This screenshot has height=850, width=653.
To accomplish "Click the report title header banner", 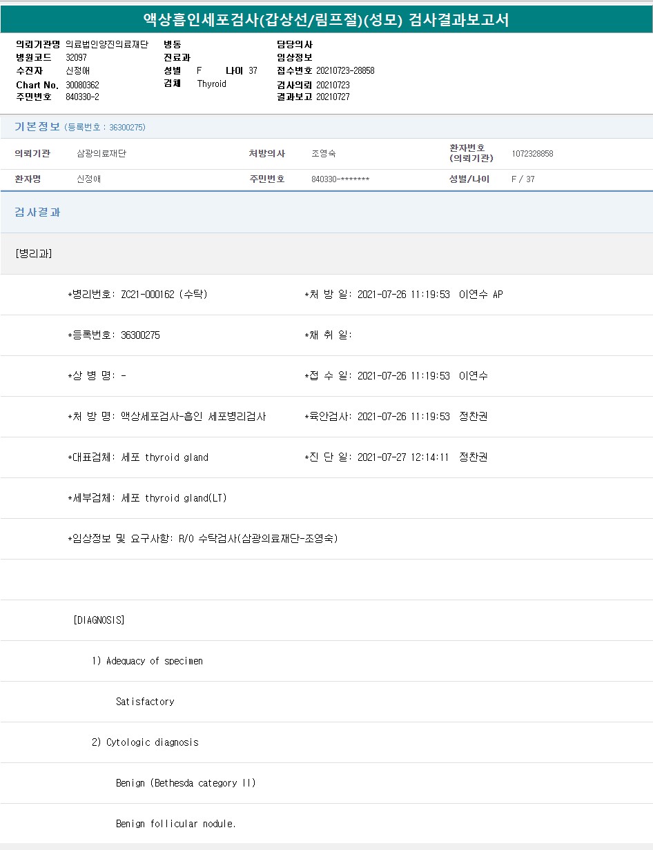I will tap(326, 19).
